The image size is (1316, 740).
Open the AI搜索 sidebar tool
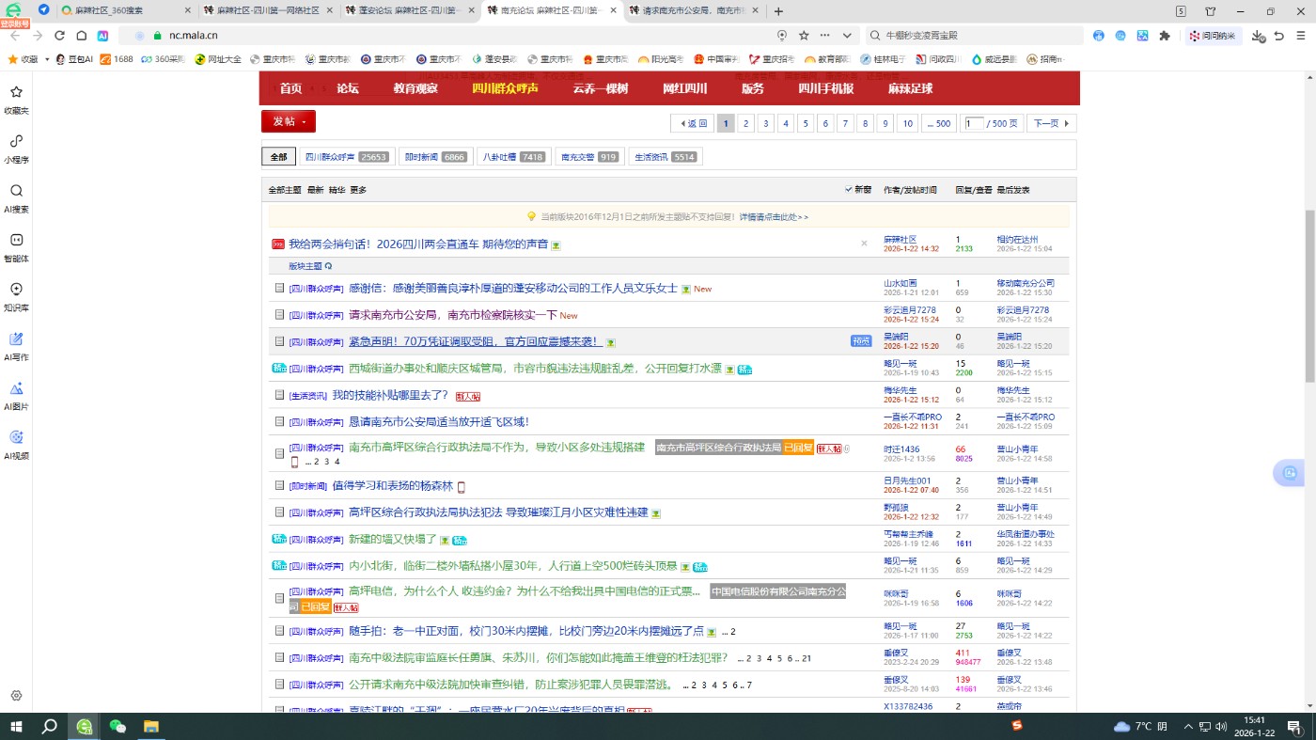click(16, 197)
